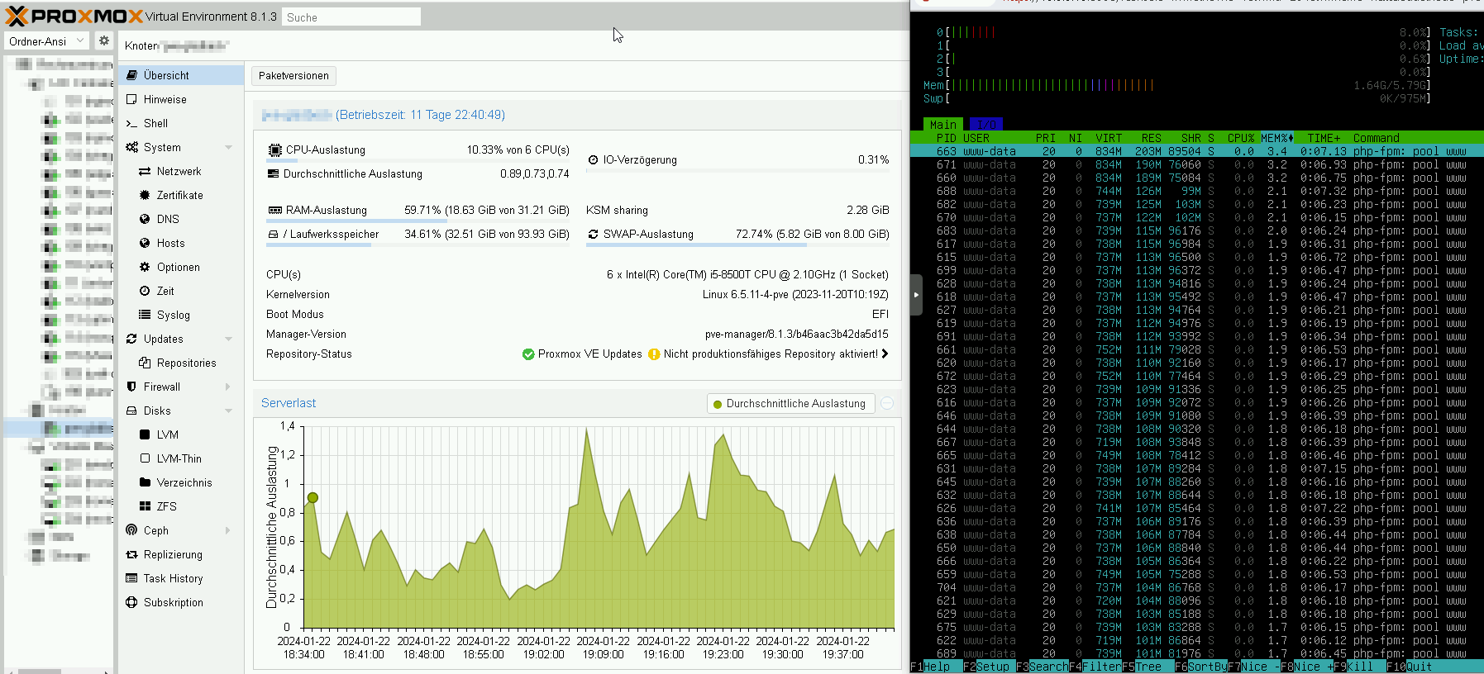The height and width of the screenshot is (674, 1484).
Task: Select the I/O tab in htop
Action: coord(986,125)
